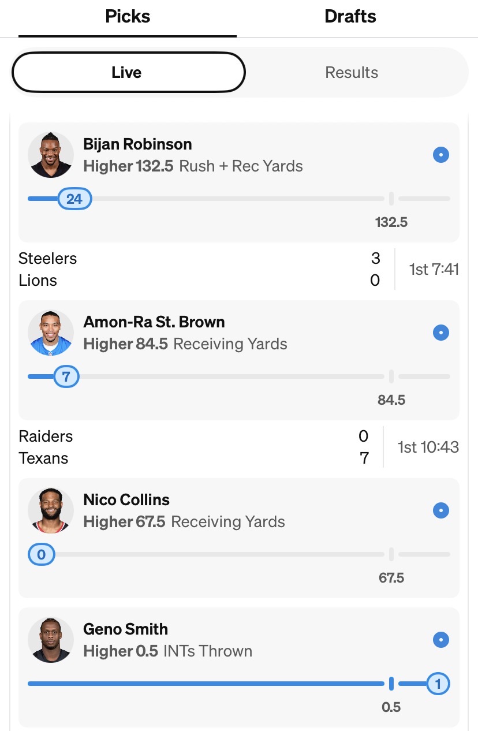Tap Amon-Ra St. Brown's headshot
Image resolution: width=478 pixels, height=731 pixels.
click(51, 333)
